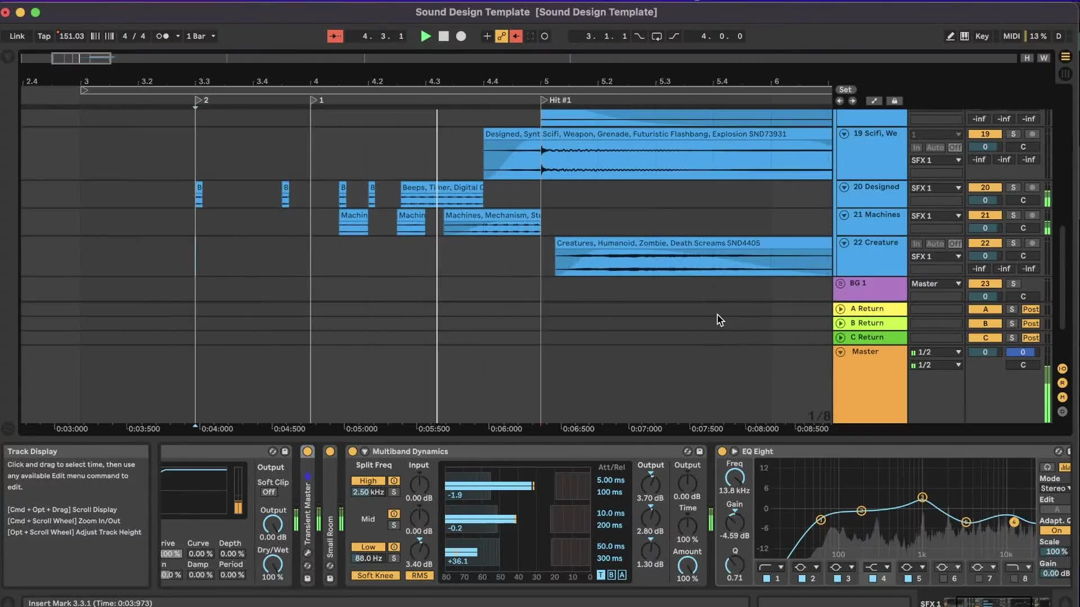Image resolution: width=1080 pixels, height=607 pixels.
Task: Toggle the Loop switch
Action: [656, 36]
